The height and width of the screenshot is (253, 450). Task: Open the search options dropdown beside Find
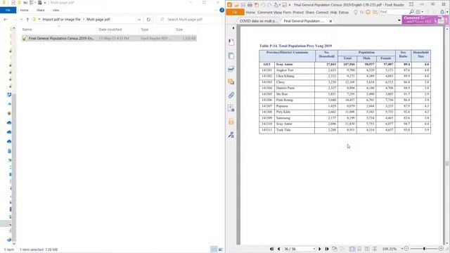(x=422, y=12)
